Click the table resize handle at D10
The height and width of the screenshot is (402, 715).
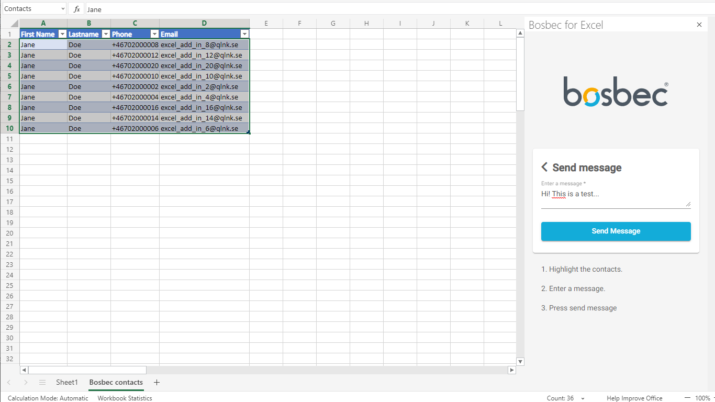tap(249, 133)
